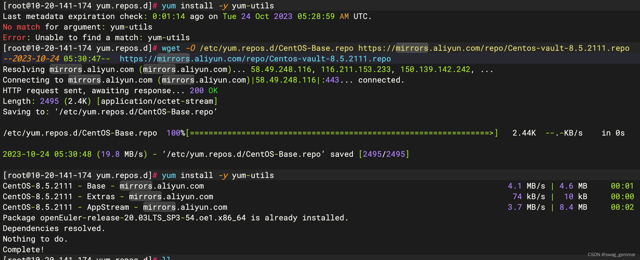Click the first 'yum install -y yum-utils' command
This screenshot has width=640, height=260.
[x=218, y=6]
